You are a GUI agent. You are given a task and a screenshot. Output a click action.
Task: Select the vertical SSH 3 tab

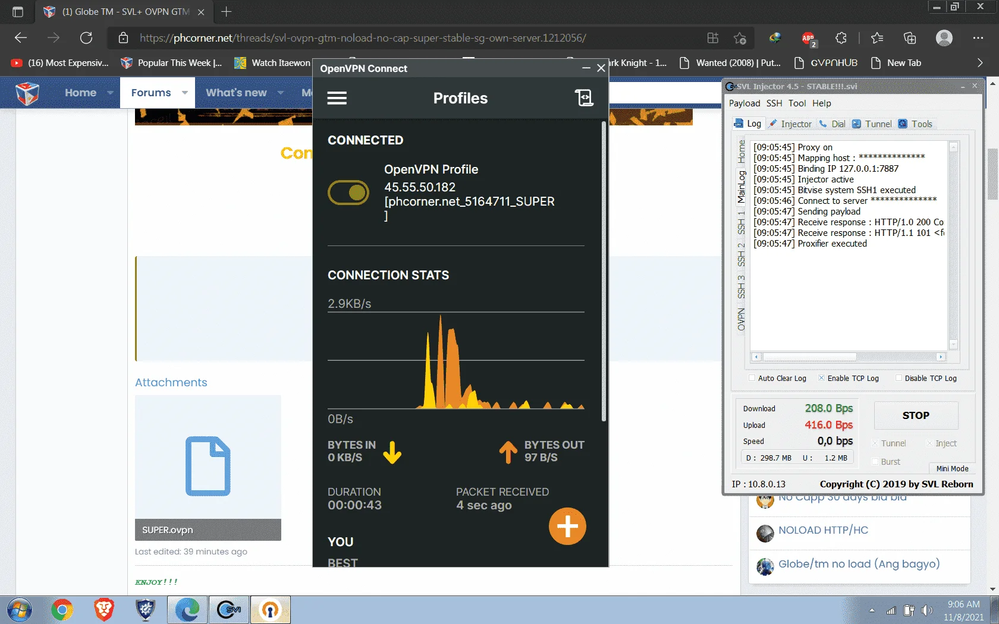coord(741,286)
